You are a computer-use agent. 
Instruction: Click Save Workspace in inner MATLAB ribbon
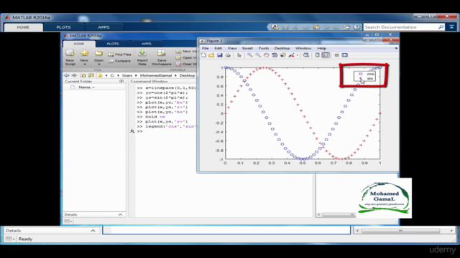pyautogui.click(x=161, y=57)
